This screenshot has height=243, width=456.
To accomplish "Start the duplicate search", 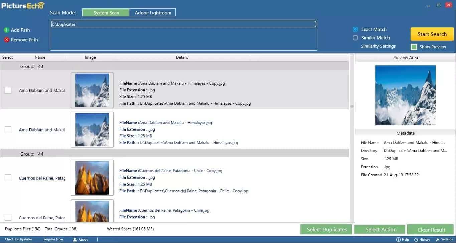I will (x=432, y=34).
